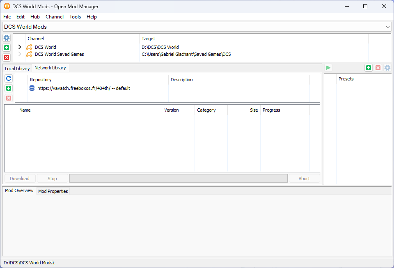Image resolution: width=394 pixels, height=268 pixels.
Task: Expand the DCS World Saved Games row
Action: pyautogui.click(x=20, y=54)
